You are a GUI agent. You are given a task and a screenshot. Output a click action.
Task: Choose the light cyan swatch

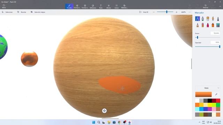pyautogui.click(x=197, y=109)
